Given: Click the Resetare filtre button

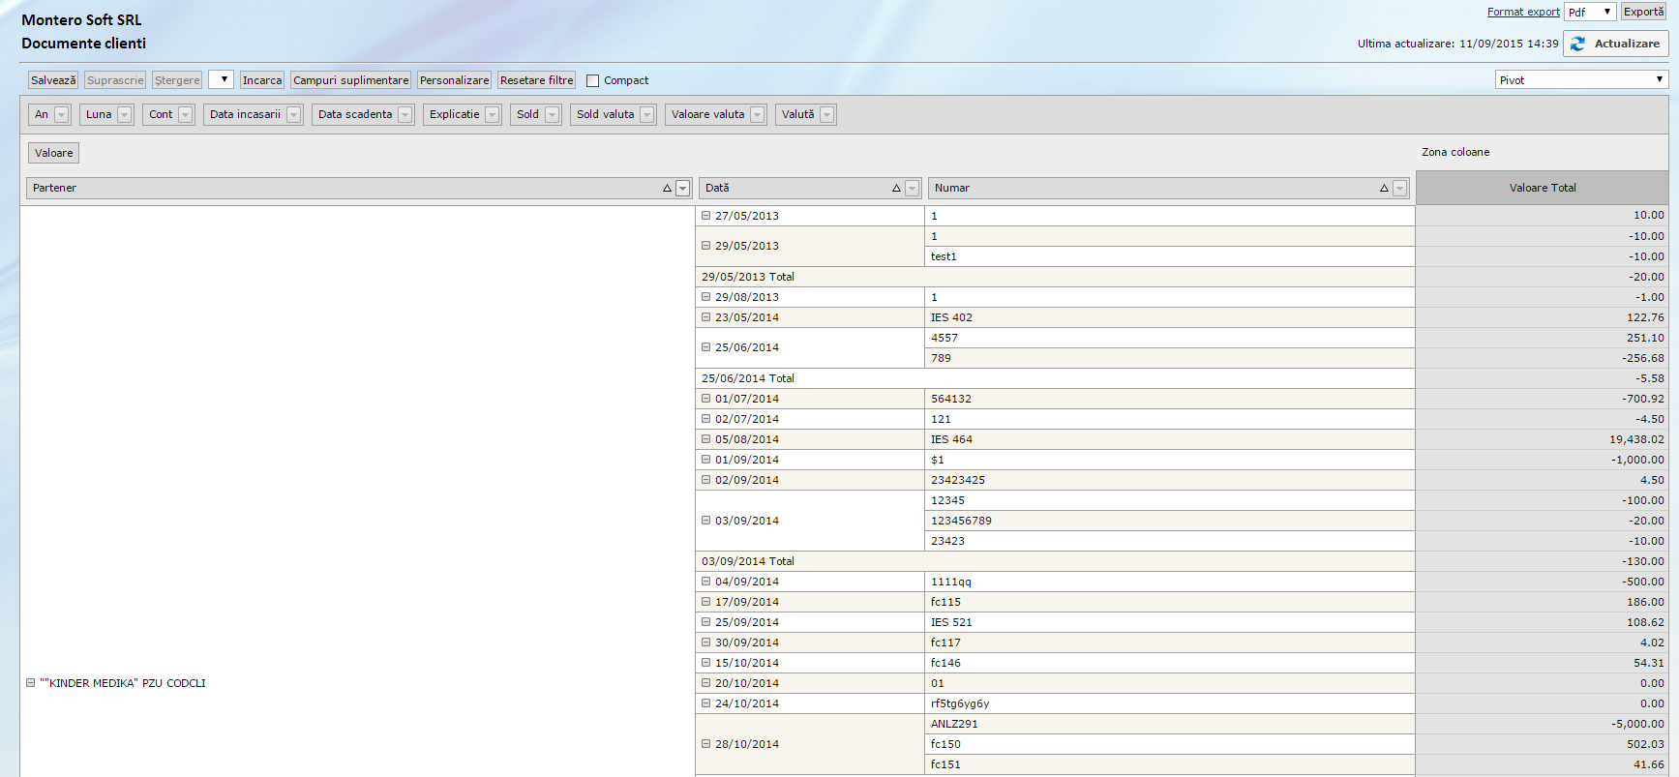Looking at the screenshot, I should pos(536,80).
